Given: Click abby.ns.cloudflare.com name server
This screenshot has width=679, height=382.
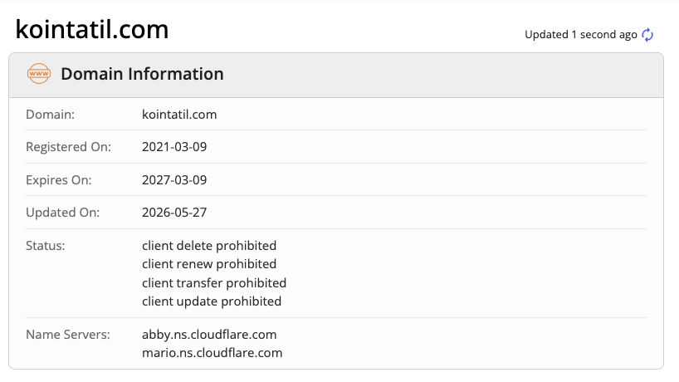Looking at the screenshot, I should [x=209, y=335].
